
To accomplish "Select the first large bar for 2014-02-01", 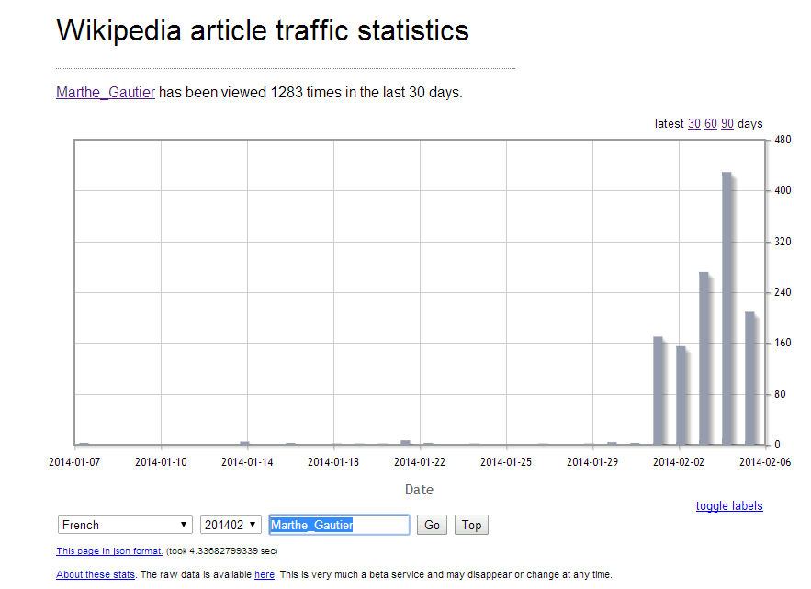I will (658, 391).
